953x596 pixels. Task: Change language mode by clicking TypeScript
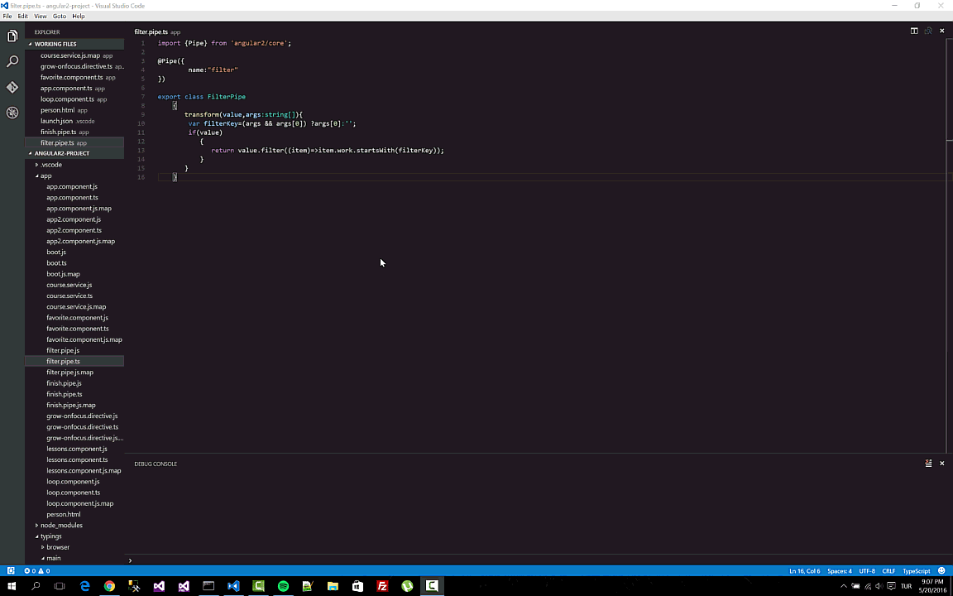[917, 570]
